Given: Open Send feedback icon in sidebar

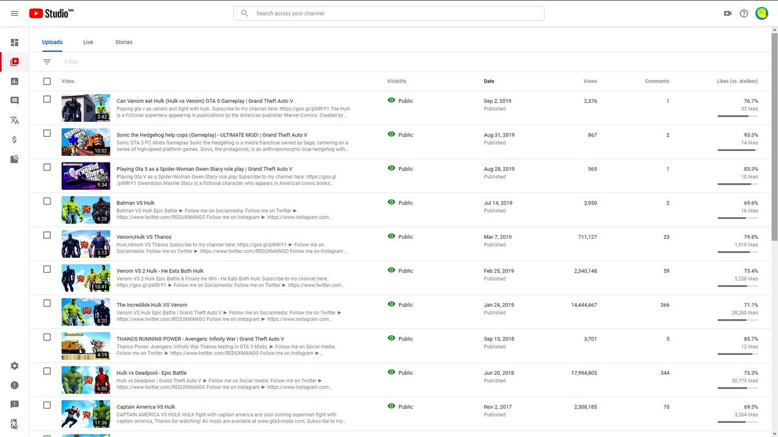Looking at the screenshot, I should pyautogui.click(x=14, y=405).
